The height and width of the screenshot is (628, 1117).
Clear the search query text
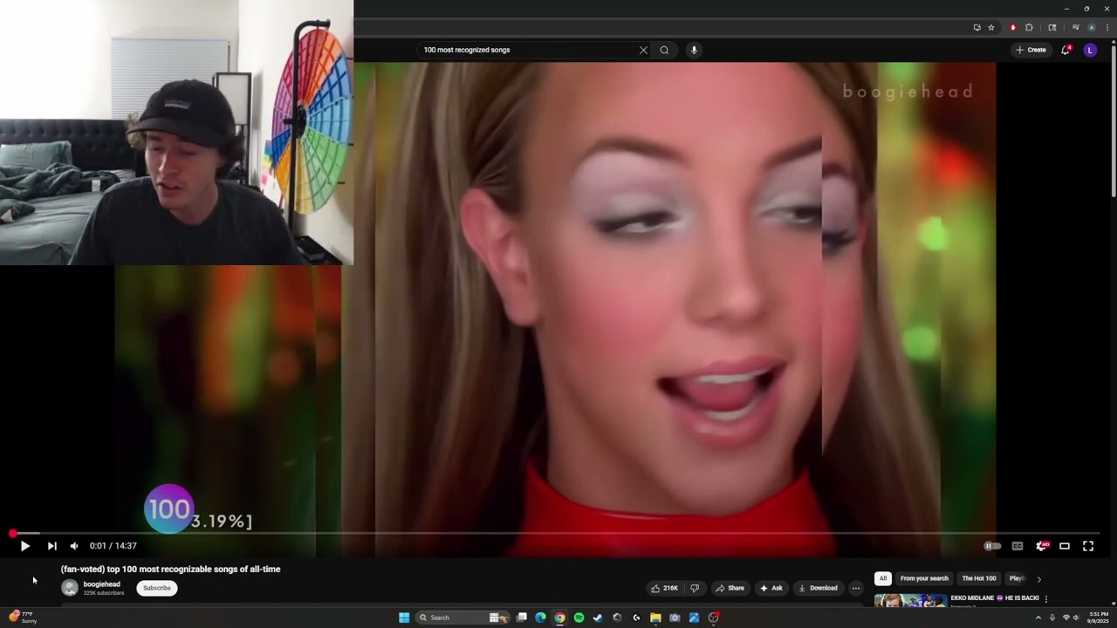click(x=644, y=50)
